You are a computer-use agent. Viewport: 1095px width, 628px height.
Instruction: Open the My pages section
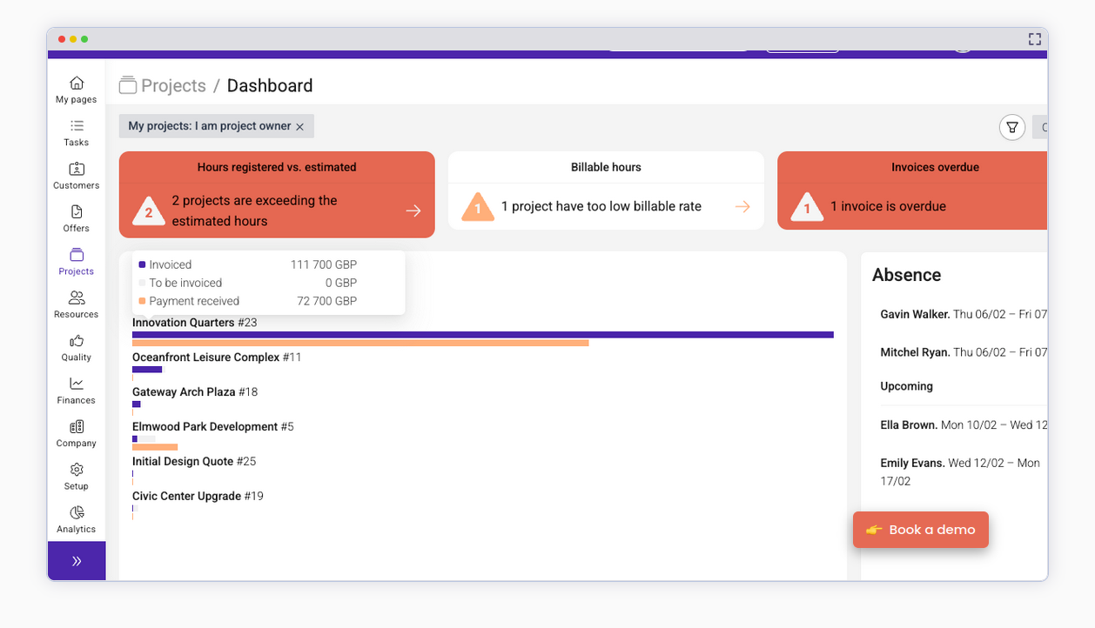coord(76,89)
